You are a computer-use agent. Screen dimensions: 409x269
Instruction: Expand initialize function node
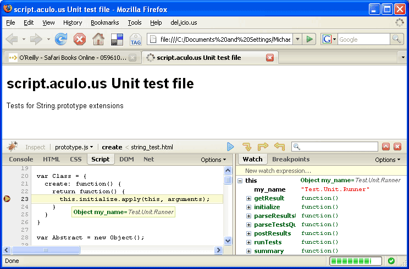[x=248, y=208]
